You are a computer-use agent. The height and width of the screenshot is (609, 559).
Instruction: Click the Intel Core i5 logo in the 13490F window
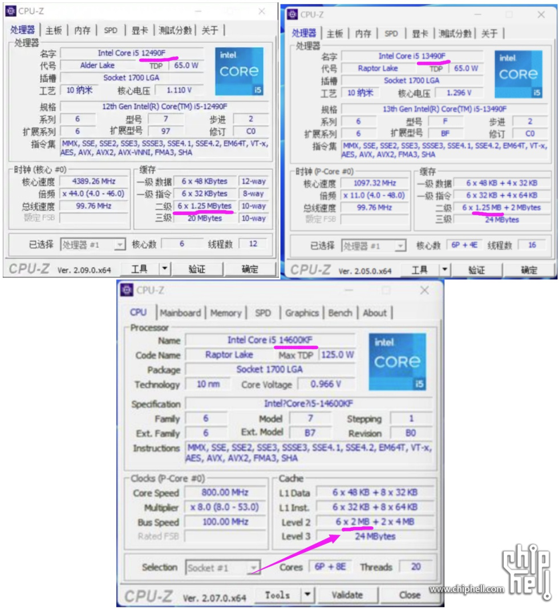[x=519, y=74]
